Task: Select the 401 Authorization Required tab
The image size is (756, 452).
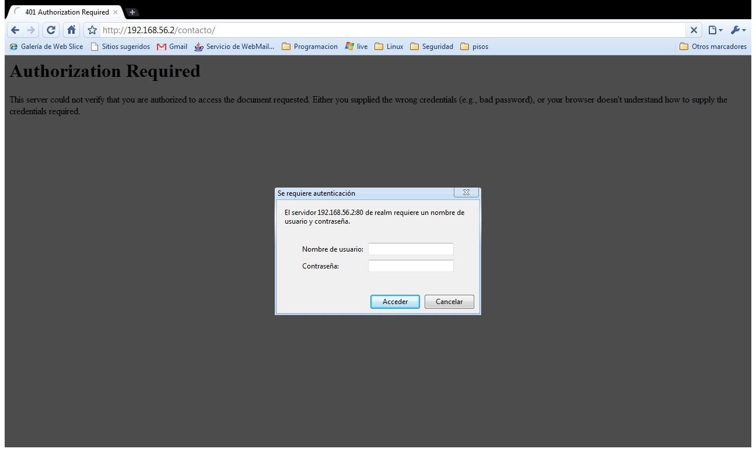Action: pos(65,12)
